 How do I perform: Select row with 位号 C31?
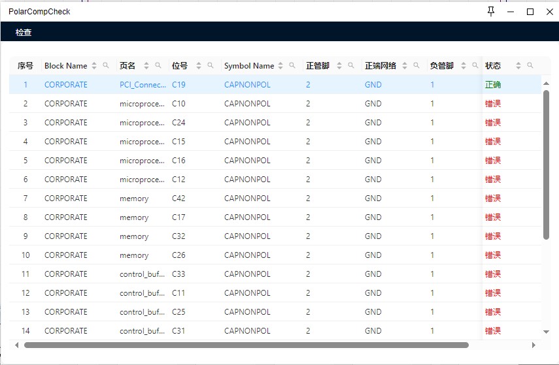275,330
